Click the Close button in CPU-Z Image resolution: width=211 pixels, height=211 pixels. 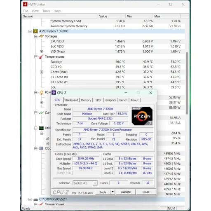146,192
